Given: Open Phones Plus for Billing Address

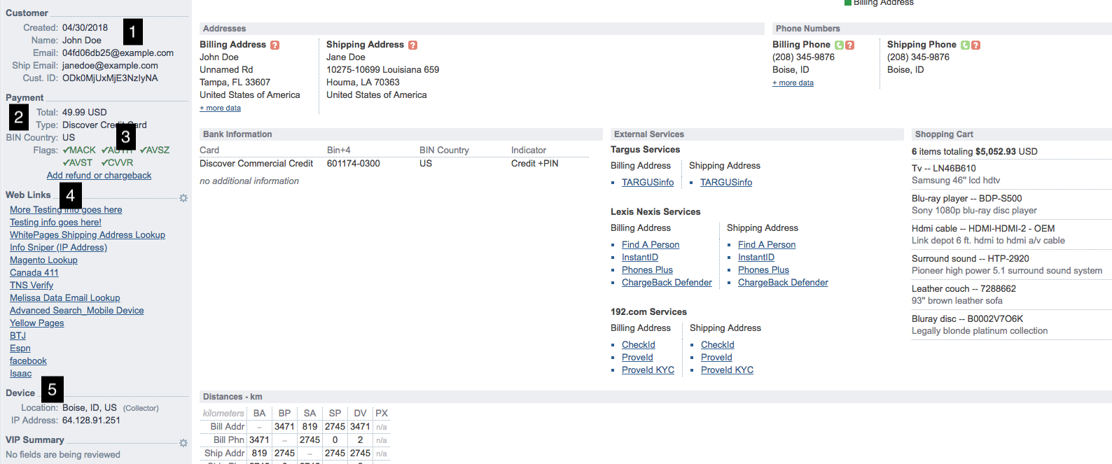Looking at the screenshot, I should coord(647,270).
